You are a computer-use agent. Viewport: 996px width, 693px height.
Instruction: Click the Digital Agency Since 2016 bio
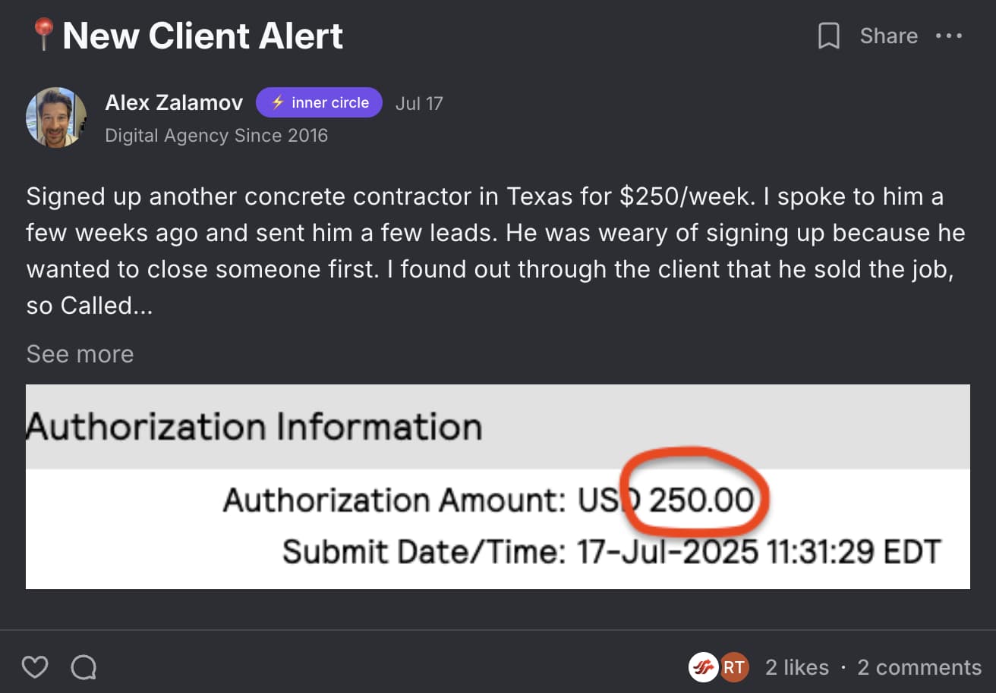(216, 136)
